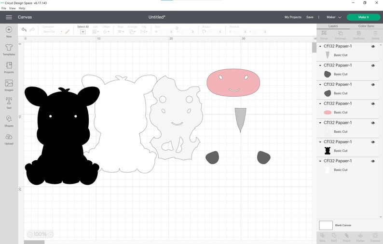
Task: Hide the black cow silhouette layer via eye icon
Action: pos(373,142)
